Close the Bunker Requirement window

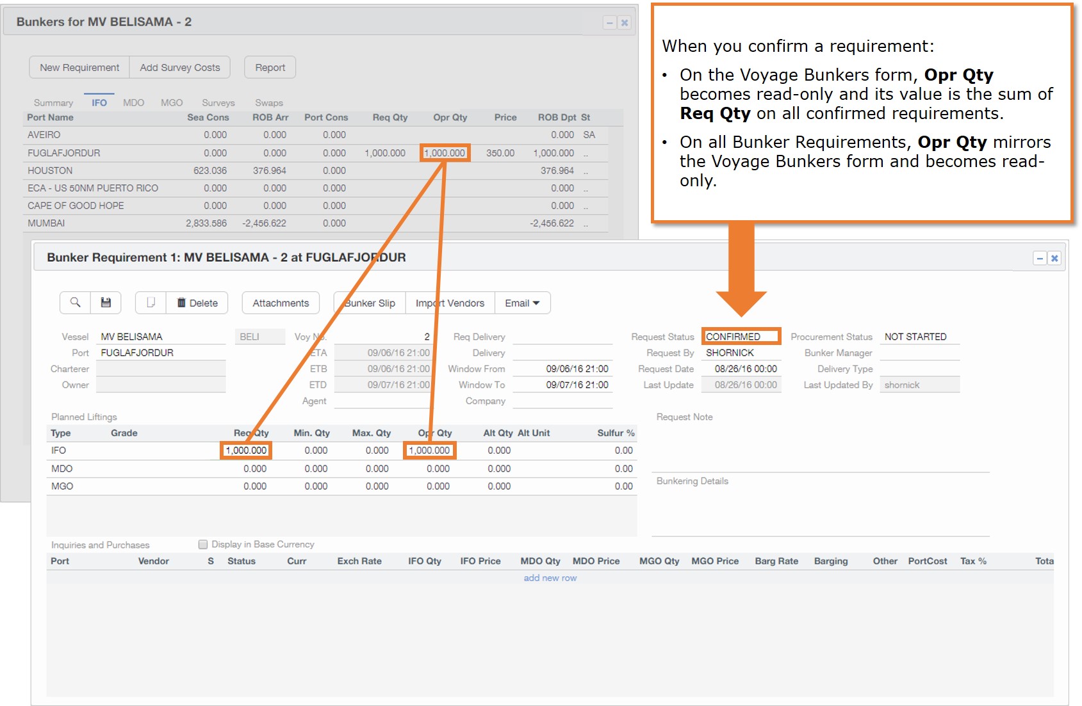pyautogui.click(x=1054, y=259)
